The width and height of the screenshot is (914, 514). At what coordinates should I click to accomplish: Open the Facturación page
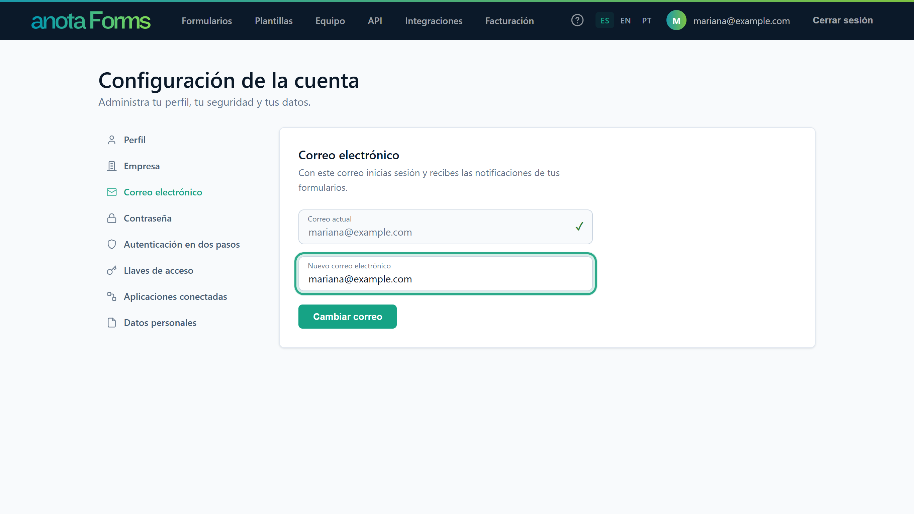510,21
